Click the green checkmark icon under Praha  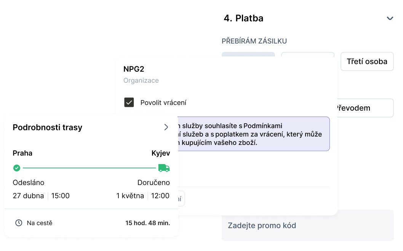pos(16,168)
